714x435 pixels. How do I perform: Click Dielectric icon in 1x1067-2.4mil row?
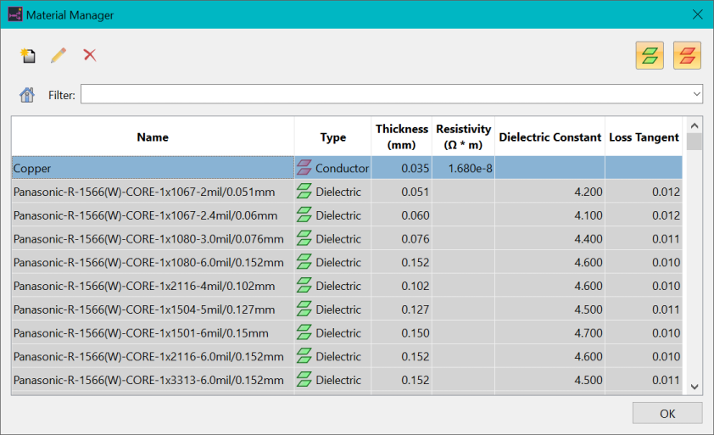pyautogui.click(x=304, y=215)
